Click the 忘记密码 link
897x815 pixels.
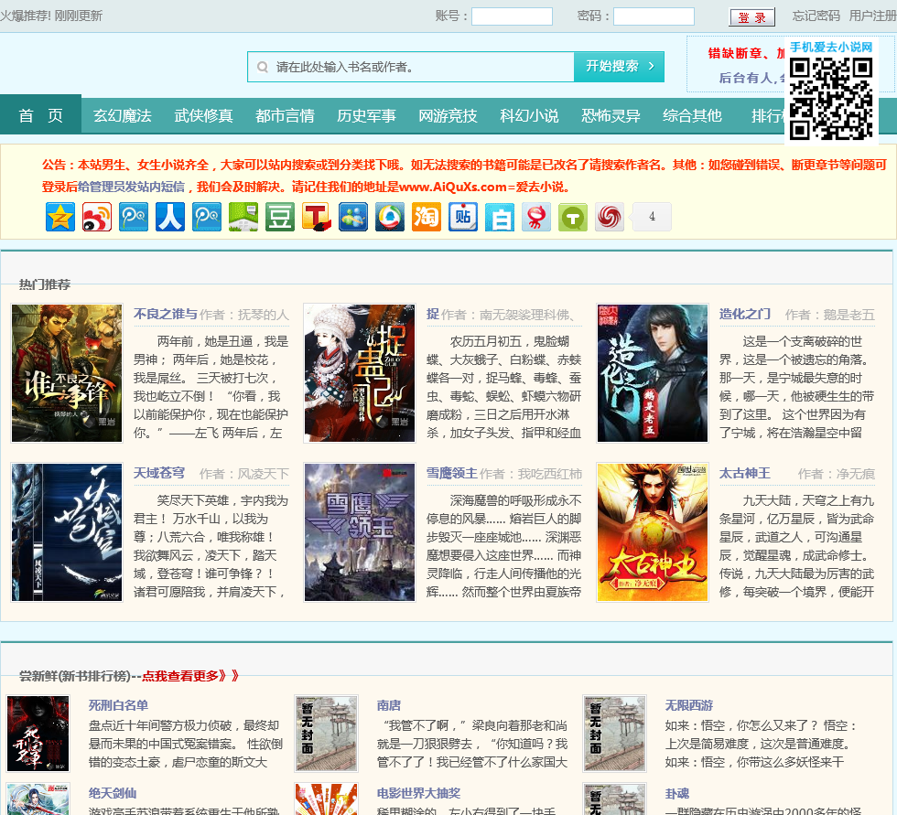click(816, 16)
